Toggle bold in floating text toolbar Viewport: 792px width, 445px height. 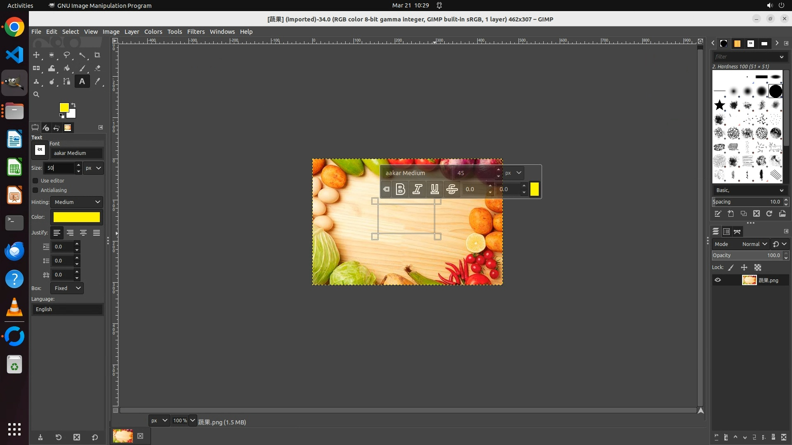(400, 189)
